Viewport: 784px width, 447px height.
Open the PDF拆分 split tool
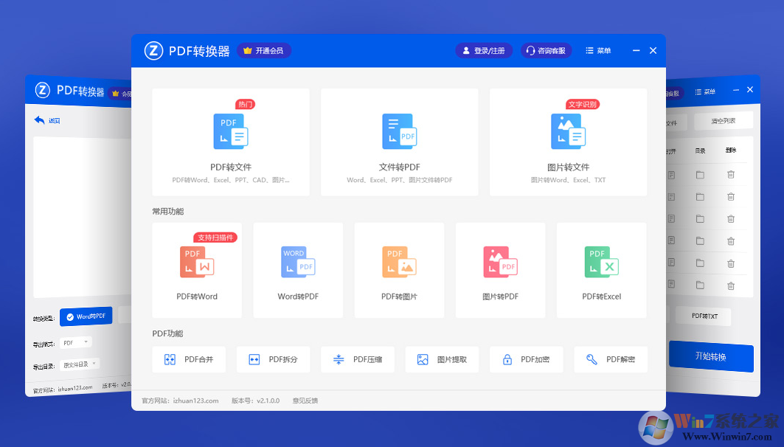273,359
